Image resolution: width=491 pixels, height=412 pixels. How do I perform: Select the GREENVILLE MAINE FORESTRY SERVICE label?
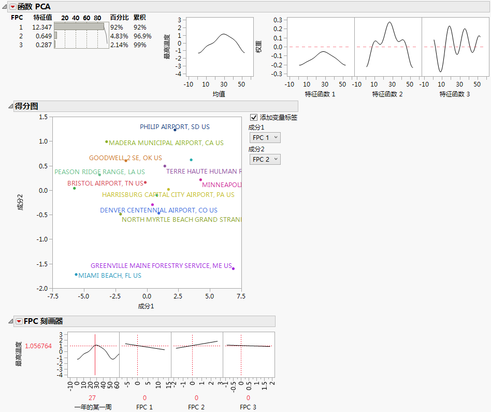[161, 266]
